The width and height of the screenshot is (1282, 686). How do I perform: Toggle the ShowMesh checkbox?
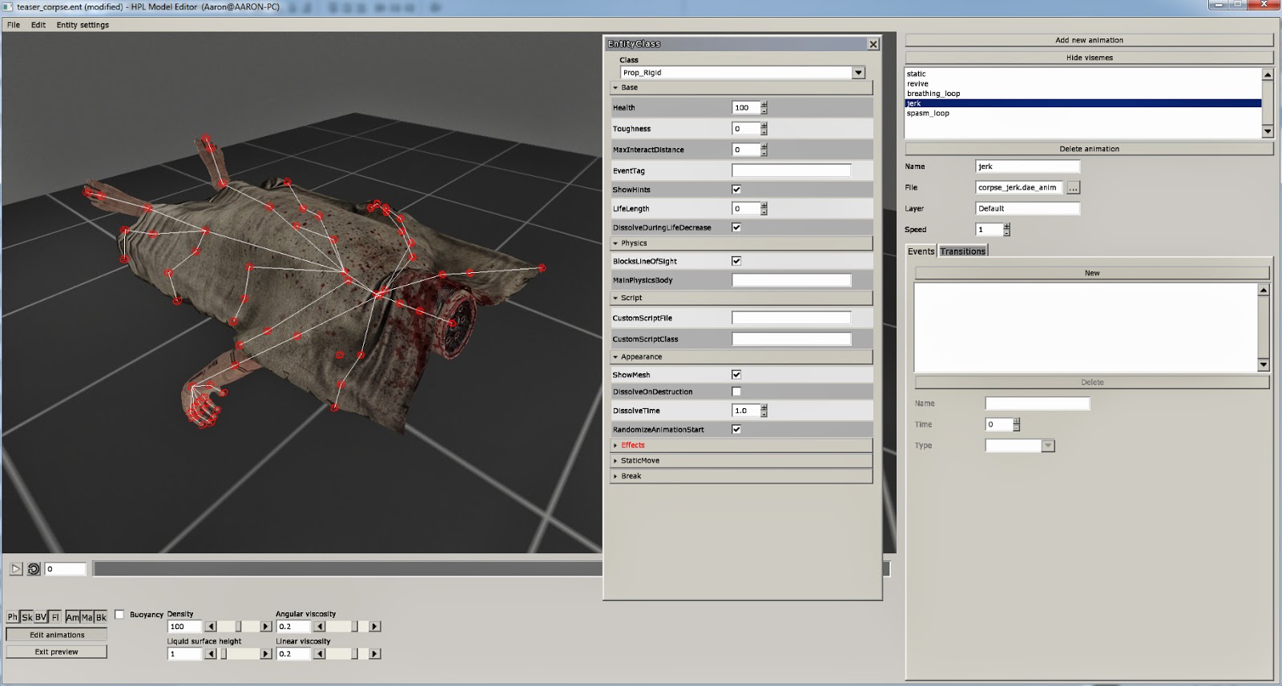736,375
